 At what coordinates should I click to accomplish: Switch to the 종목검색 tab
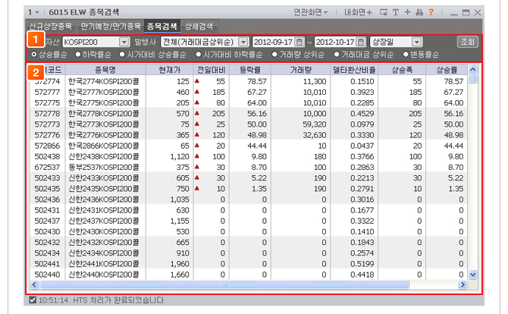(x=162, y=27)
